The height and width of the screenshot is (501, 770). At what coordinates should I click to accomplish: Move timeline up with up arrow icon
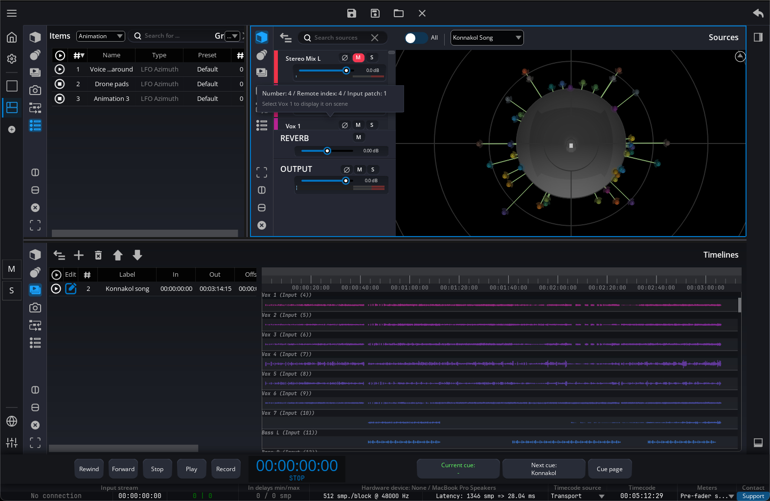(118, 255)
